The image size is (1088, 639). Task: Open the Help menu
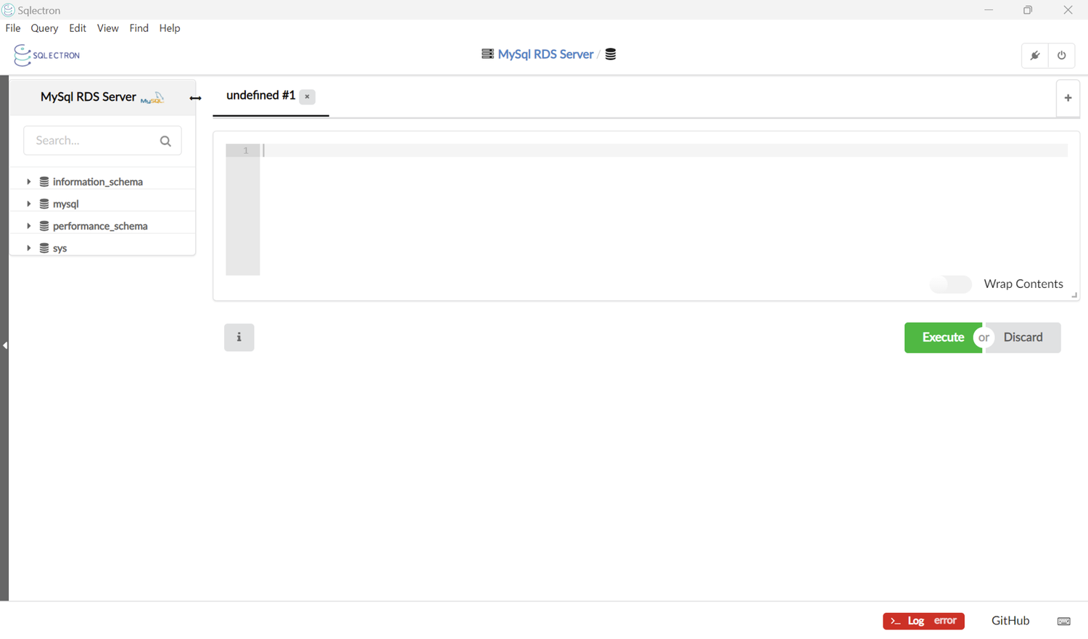click(x=170, y=28)
